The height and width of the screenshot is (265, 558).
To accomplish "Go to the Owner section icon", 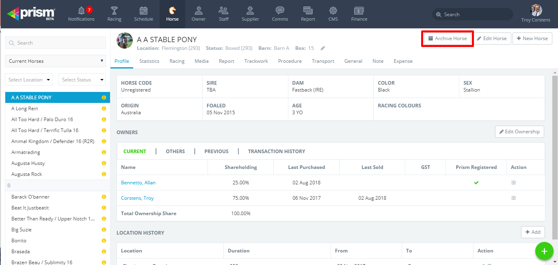I will tap(199, 10).
